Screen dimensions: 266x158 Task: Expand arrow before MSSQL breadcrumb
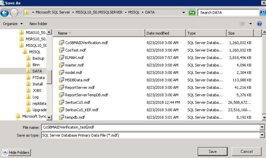pos(125,12)
